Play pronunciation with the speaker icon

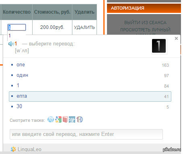pos(11,44)
